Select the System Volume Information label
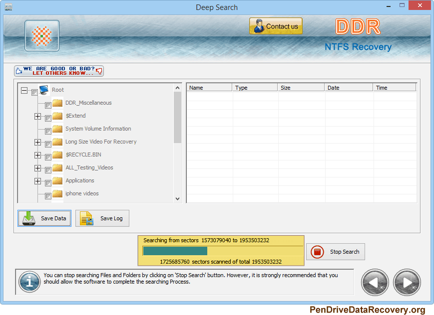434x315 pixels. [98, 129]
